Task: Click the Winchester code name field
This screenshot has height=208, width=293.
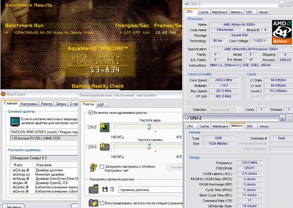Action: point(225,30)
